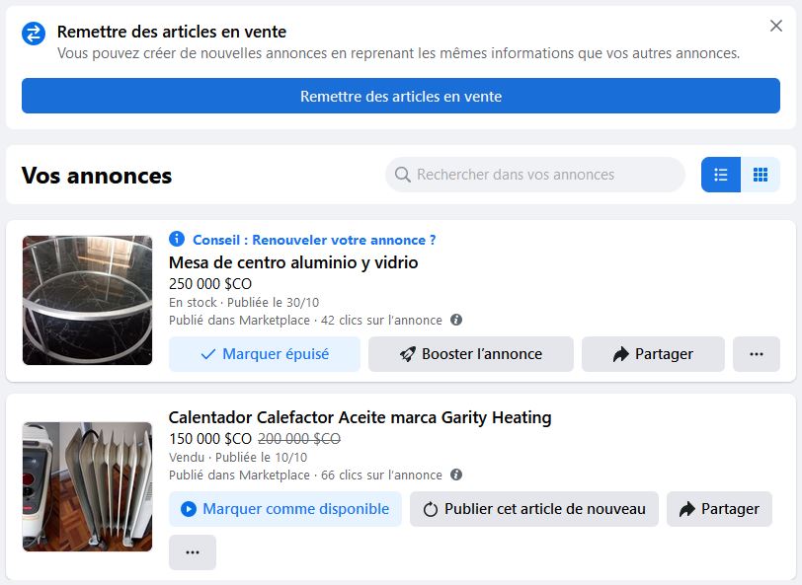The image size is (802, 585).
Task: Boost the Mesa de centro listing
Action: pos(471,354)
